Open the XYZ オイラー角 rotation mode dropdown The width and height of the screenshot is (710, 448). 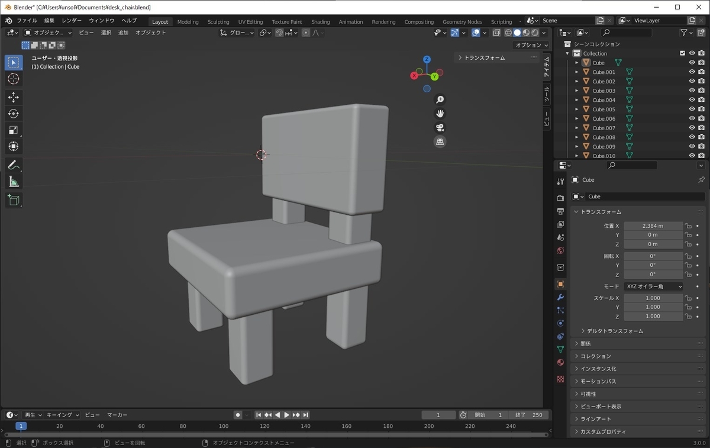(x=654, y=286)
